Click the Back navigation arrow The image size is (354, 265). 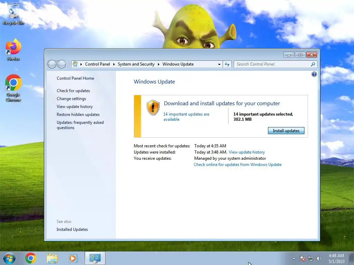click(52, 64)
